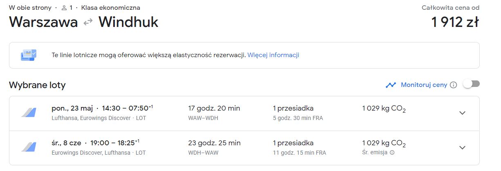The height and width of the screenshot is (171, 501).
Task: Expand details of the 8 cze return flight
Action: tap(462, 148)
